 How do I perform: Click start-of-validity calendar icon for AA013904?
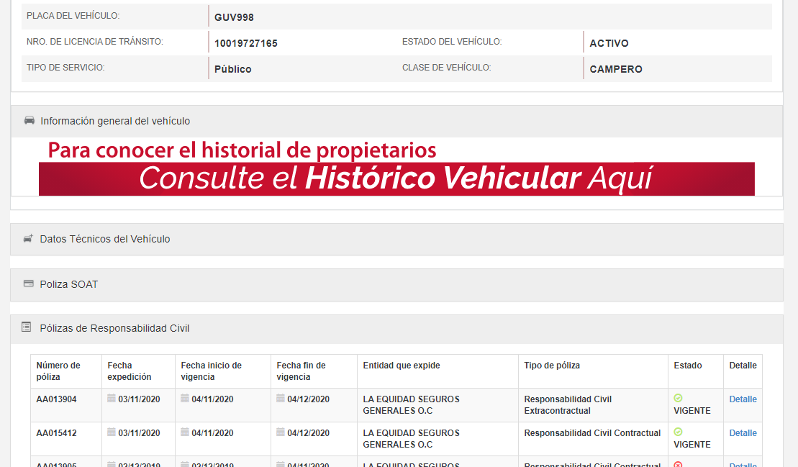click(x=185, y=399)
